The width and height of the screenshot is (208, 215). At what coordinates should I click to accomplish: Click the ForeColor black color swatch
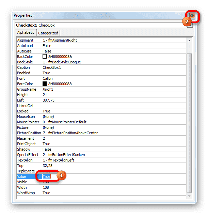(45, 84)
